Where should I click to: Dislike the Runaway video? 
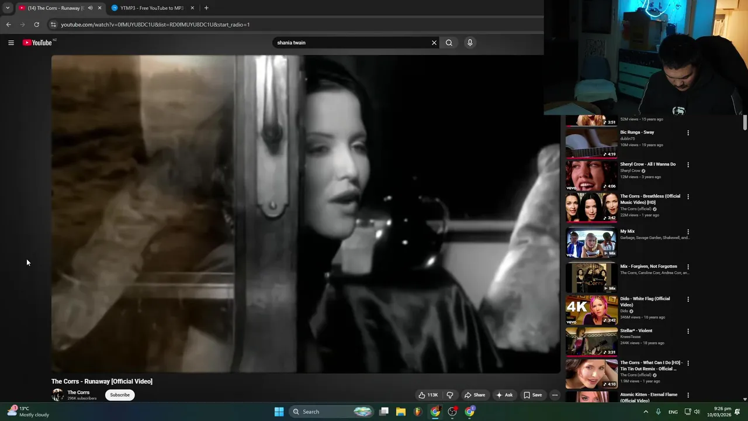[x=450, y=395]
